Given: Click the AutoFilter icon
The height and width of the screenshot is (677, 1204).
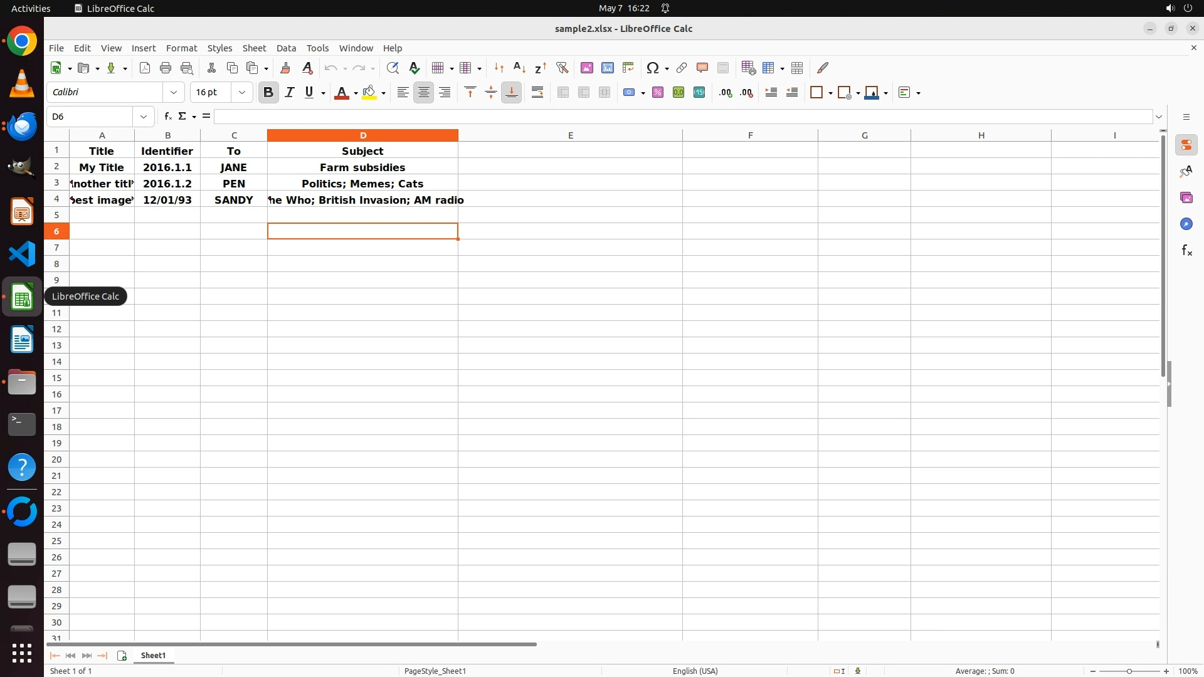Looking at the screenshot, I should click(x=562, y=68).
